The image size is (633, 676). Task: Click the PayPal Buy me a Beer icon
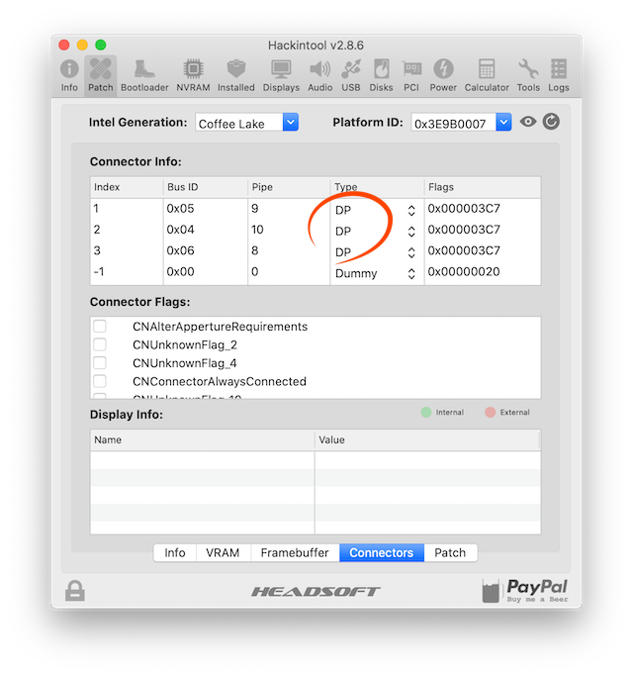coord(525,591)
